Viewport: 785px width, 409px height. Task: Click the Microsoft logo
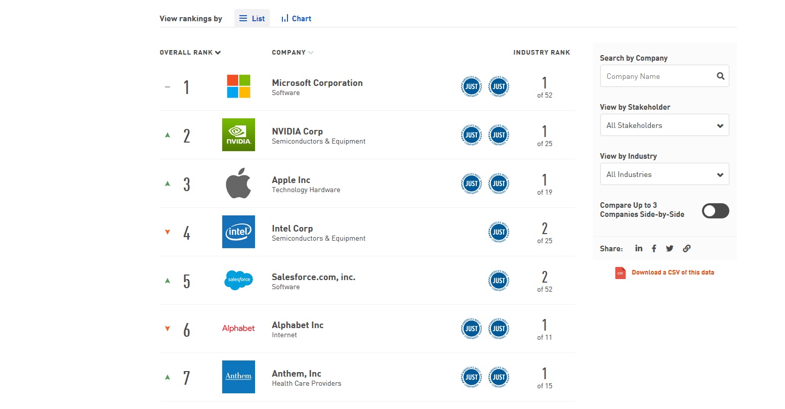(x=238, y=86)
